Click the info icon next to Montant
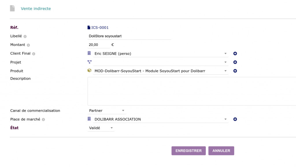Viewport: 296px width, 168px height. pyautogui.click(x=28, y=45)
